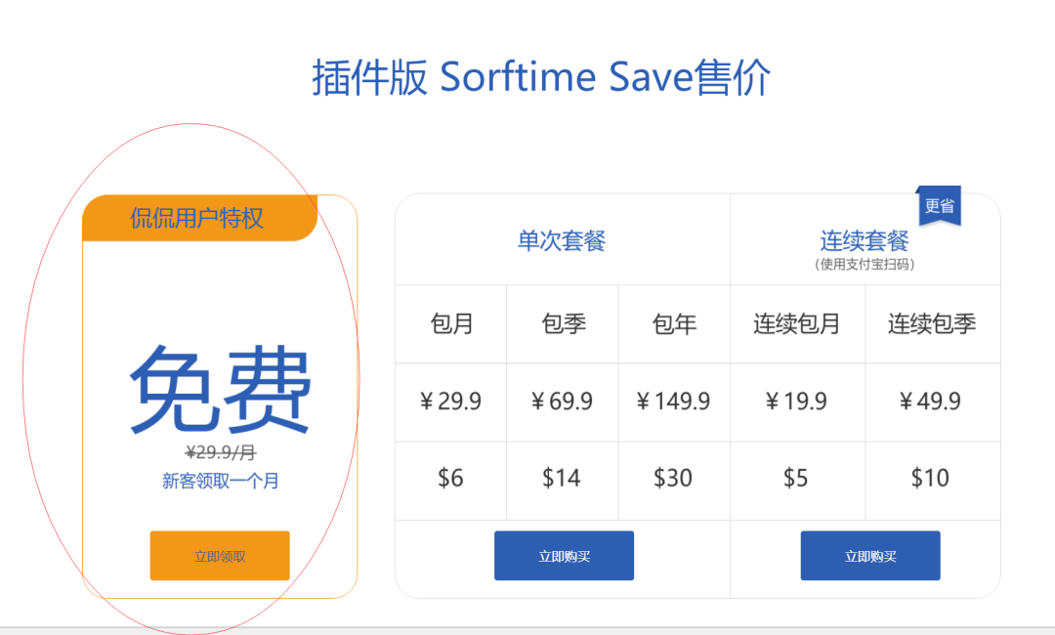Click the ¥149.9 yearly price
1055x635 pixels.
point(673,402)
